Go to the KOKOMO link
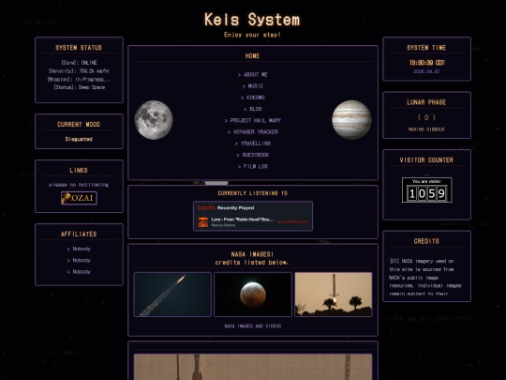Screen dimensions: 506x380 coord(253,98)
